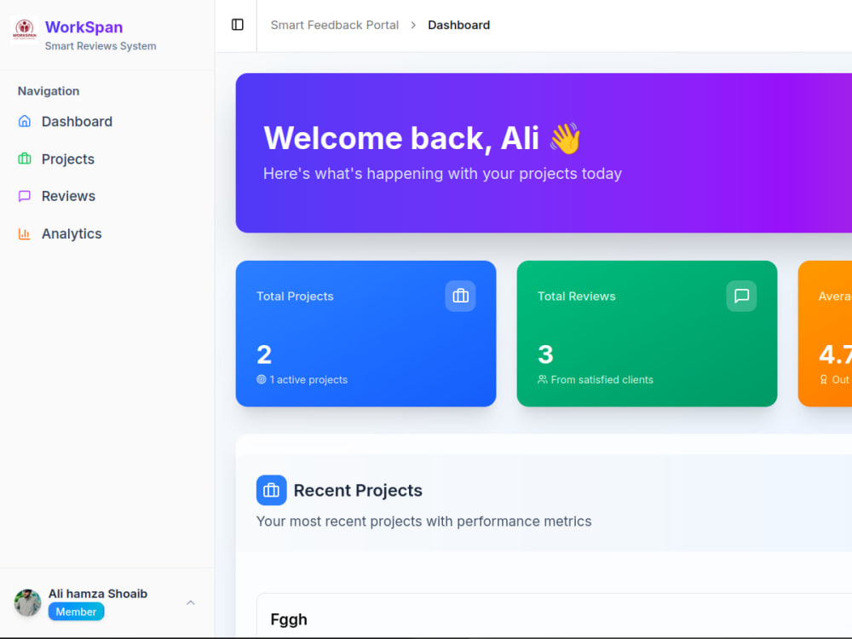852x639 pixels.
Task: Click the Recent Projects heading
Action: click(358, 490)
